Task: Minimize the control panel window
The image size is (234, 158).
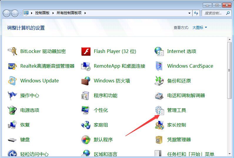Action: click(x=207, y=5)
